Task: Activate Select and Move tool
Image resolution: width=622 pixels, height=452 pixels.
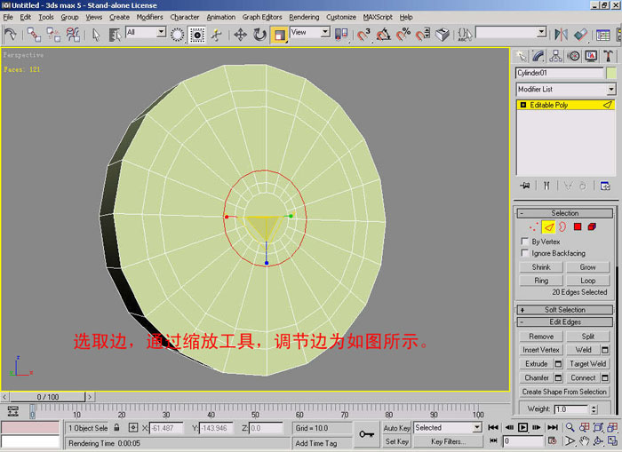Action: (x=240, y=35)
